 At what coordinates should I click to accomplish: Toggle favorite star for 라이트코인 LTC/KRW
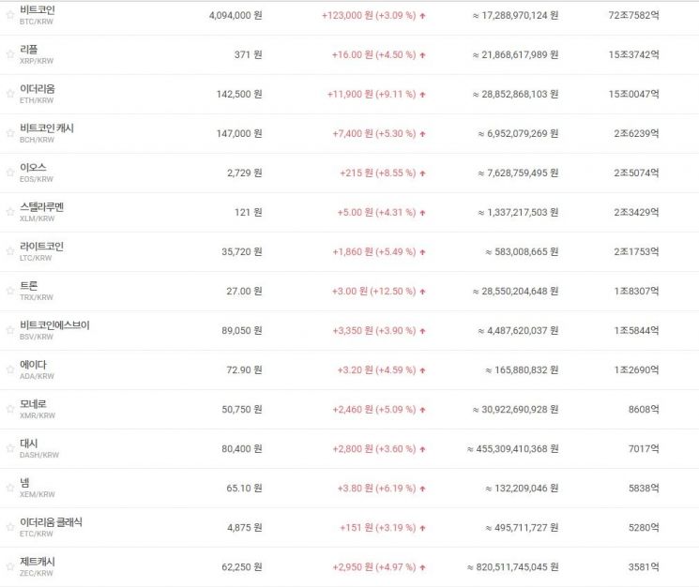click(9, 251)
